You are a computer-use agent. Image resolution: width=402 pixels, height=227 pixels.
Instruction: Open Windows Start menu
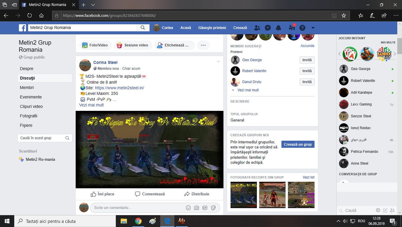tap(6, 221)
